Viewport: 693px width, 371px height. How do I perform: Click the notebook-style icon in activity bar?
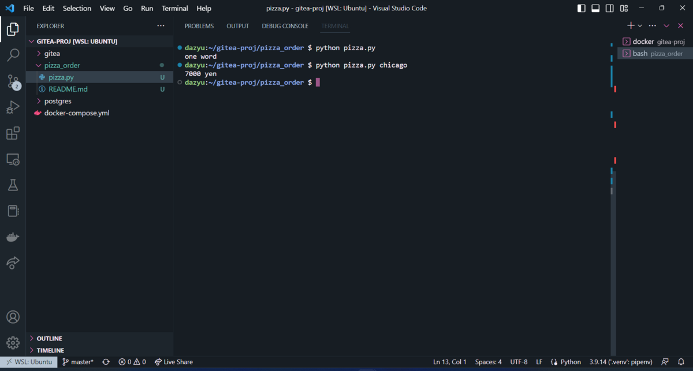(13, 211)
